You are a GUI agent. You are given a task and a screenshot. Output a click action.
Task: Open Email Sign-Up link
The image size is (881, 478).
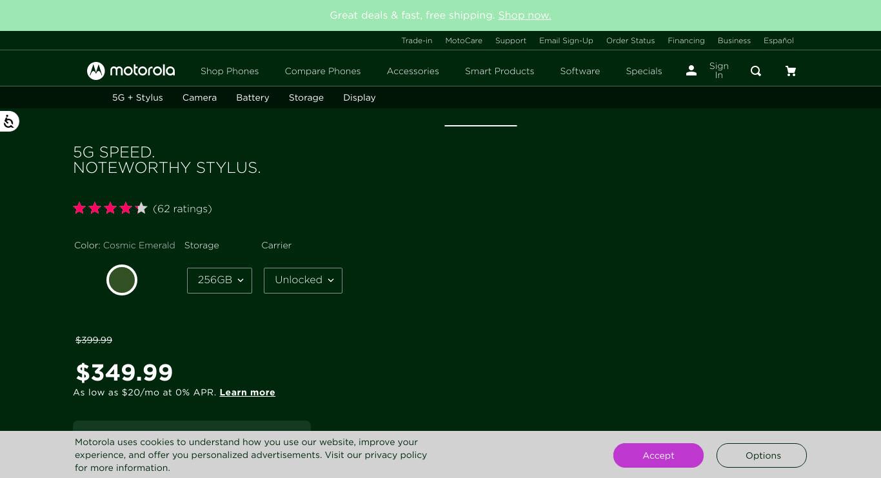[566, 41]
